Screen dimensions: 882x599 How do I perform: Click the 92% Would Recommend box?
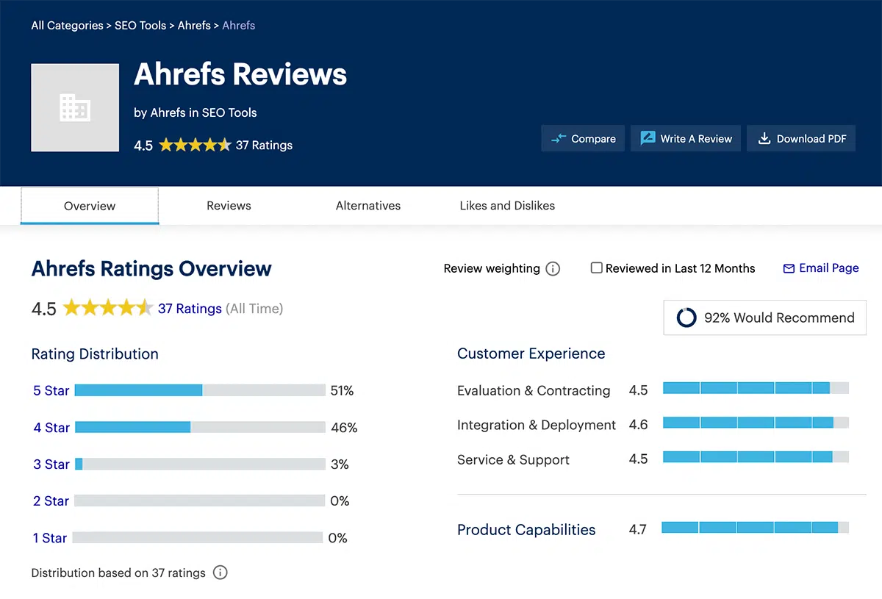pyautogui.click(x=764, y=318)
